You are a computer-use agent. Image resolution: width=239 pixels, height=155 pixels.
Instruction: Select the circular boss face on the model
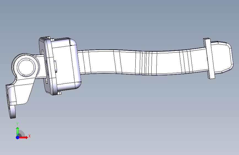click(x=26, y=67)
